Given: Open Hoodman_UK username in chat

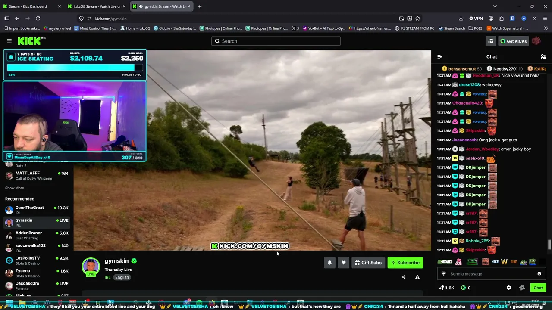Looking at the screenshot, I should (x=486, y=76).
